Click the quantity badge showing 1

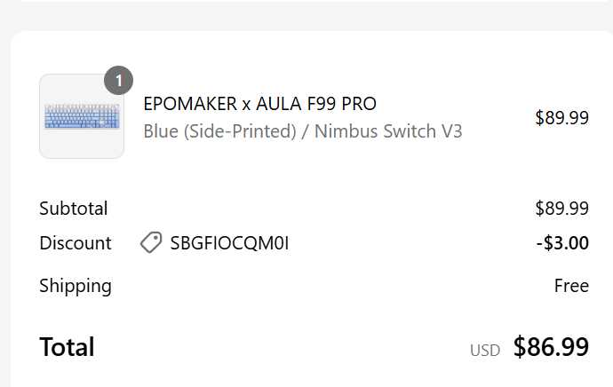(x=118, y=80)
